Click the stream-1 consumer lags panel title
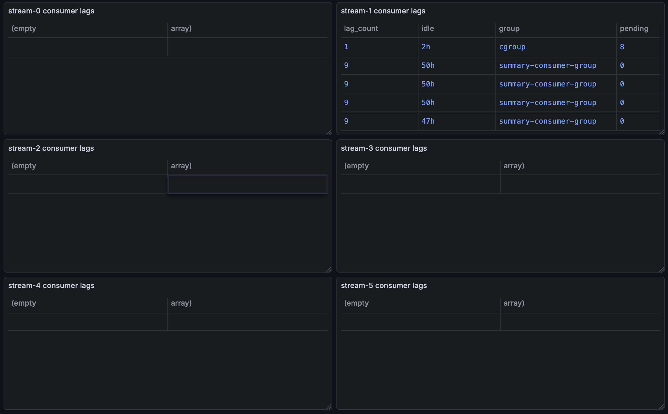 [x=383, y=11]
